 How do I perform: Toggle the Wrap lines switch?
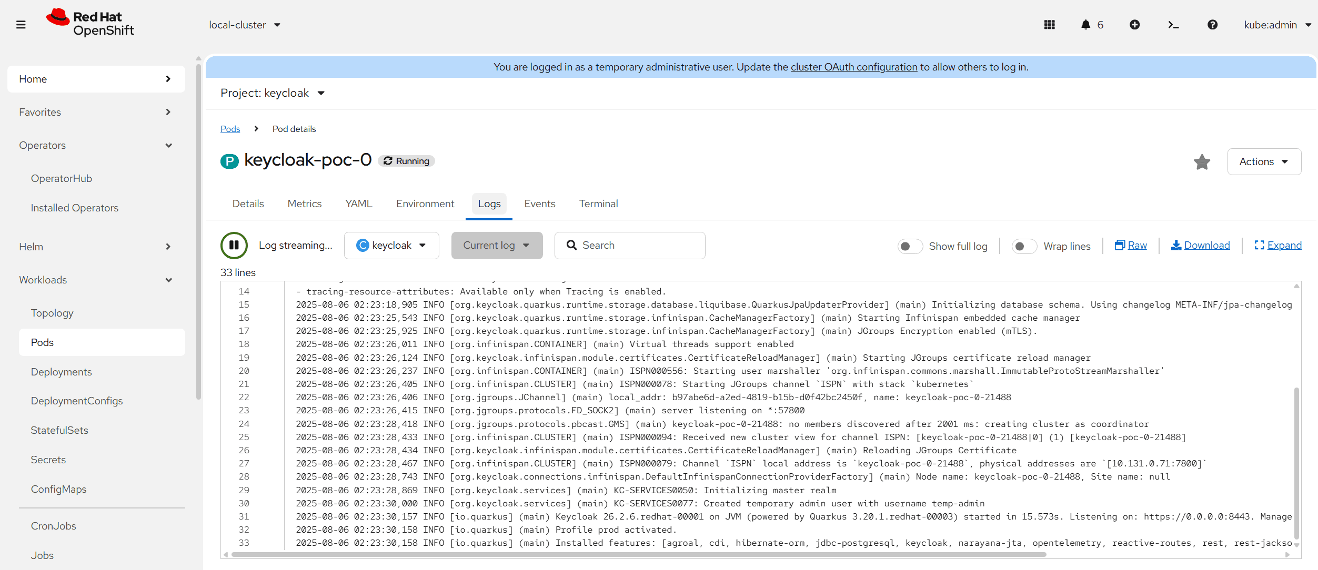coord(1024,246)
